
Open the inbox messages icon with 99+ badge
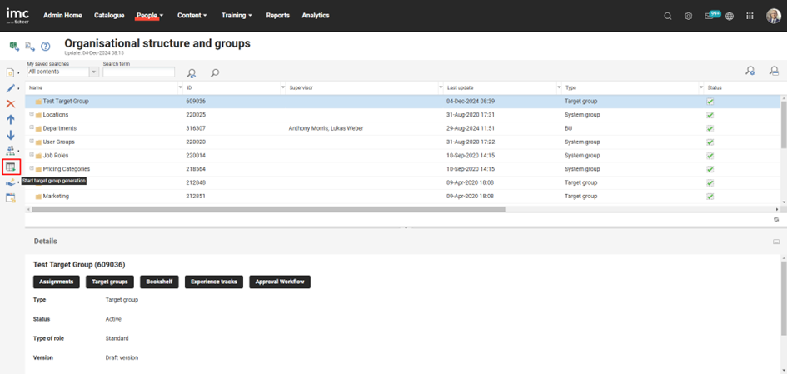[709, 16]
